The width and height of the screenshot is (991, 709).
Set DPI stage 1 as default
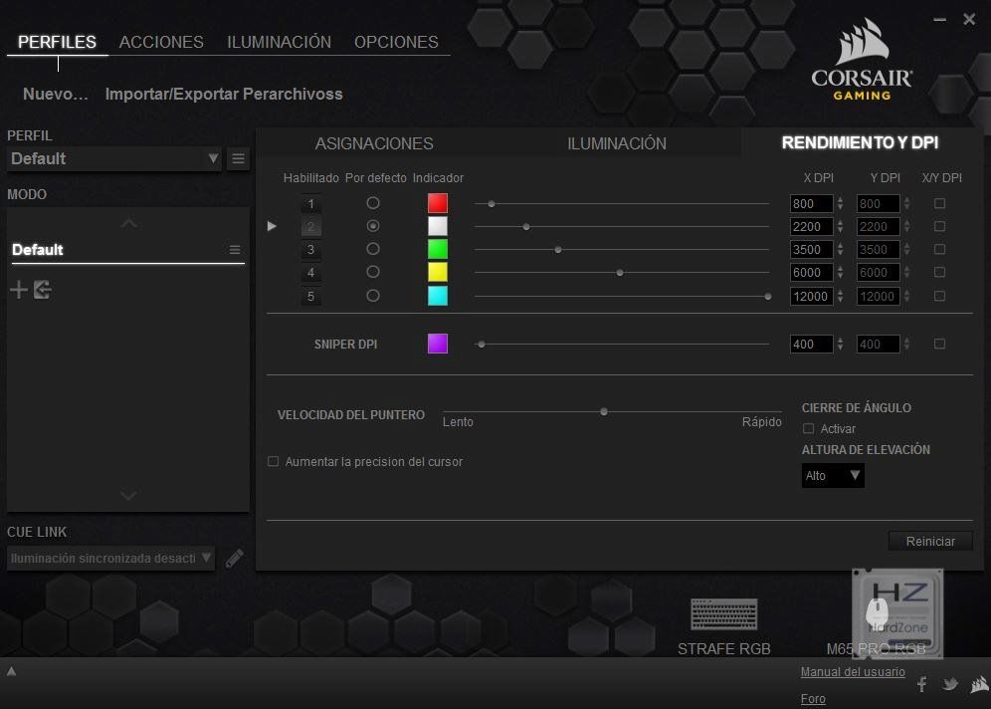point(373,203)
